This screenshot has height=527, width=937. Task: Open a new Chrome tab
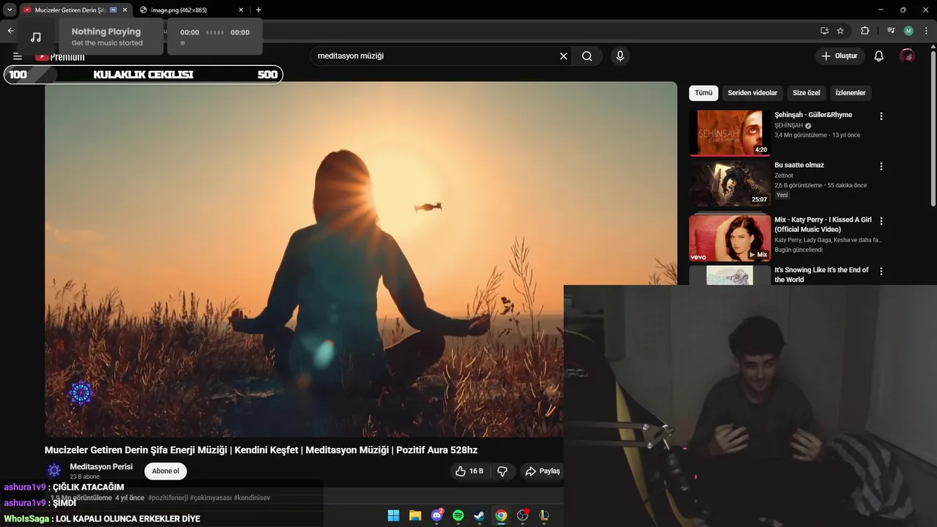point(258,10)
